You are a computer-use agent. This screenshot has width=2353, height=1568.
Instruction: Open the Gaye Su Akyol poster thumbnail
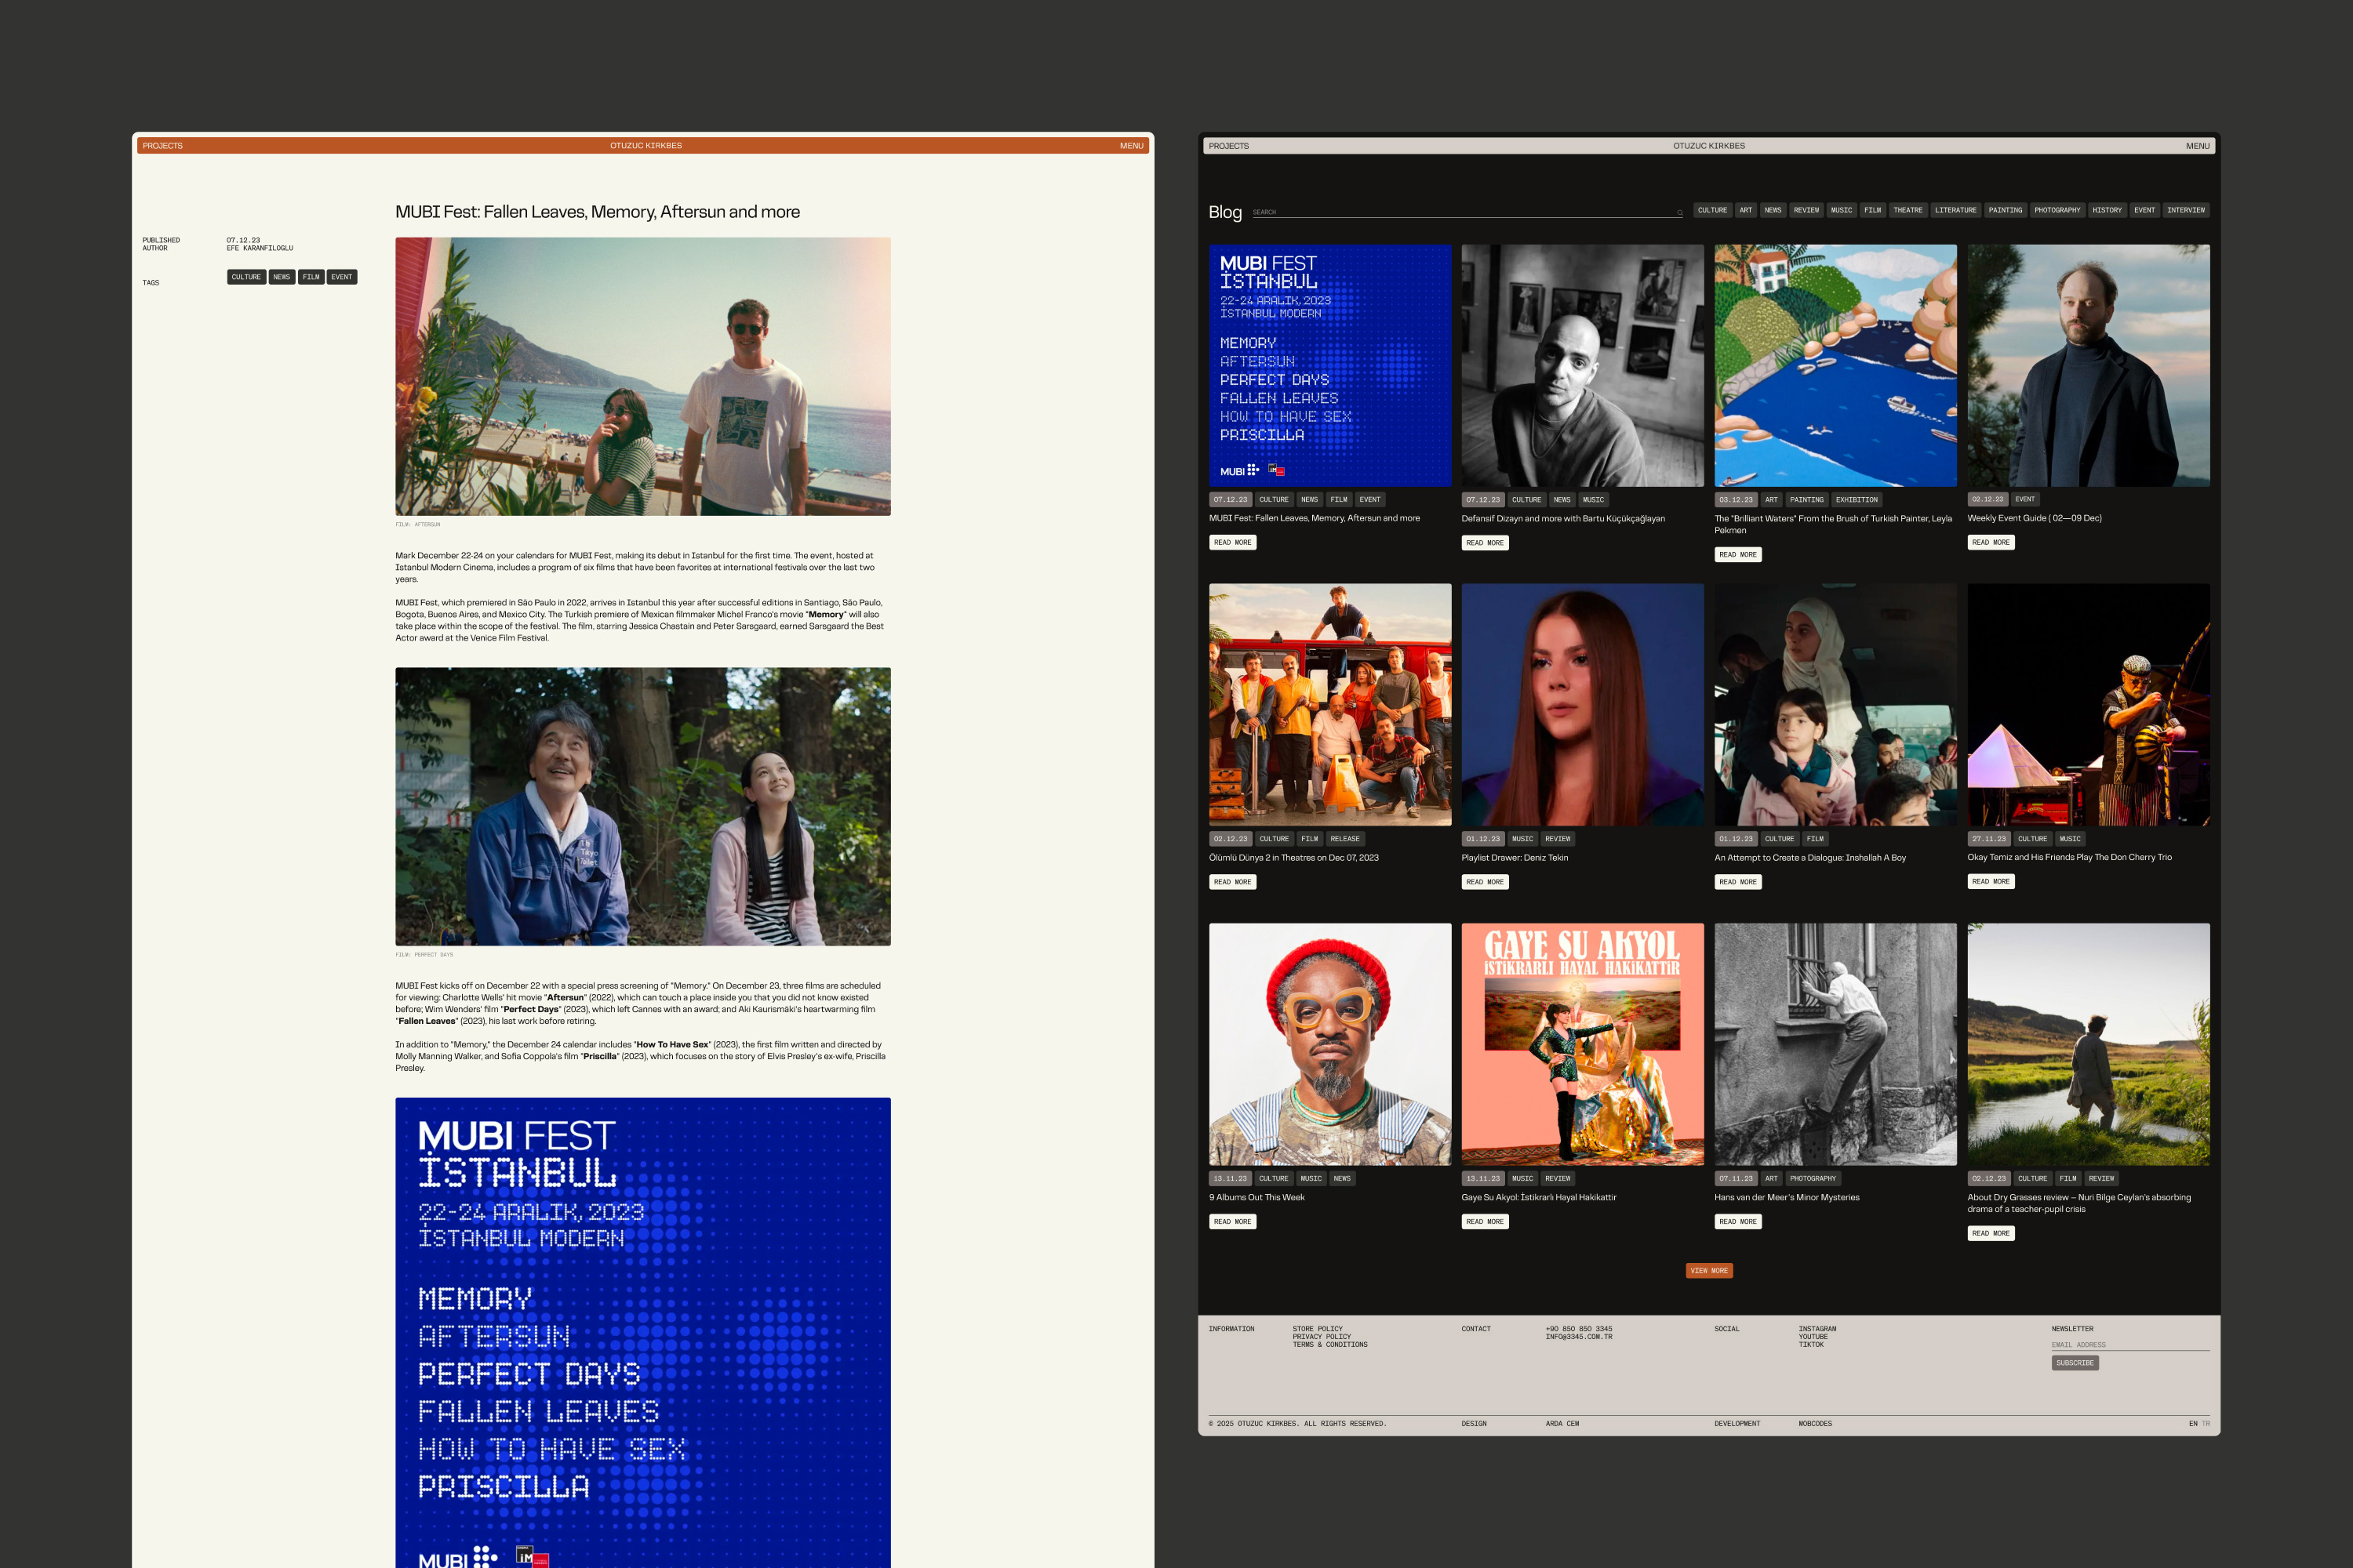[x=1582, y=1044]
